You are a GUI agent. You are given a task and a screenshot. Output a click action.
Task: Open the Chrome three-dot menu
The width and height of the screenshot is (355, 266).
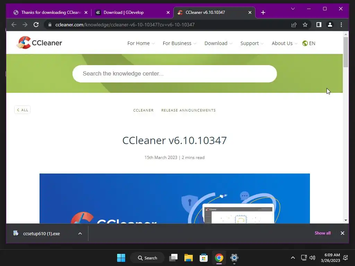(341, 25)
